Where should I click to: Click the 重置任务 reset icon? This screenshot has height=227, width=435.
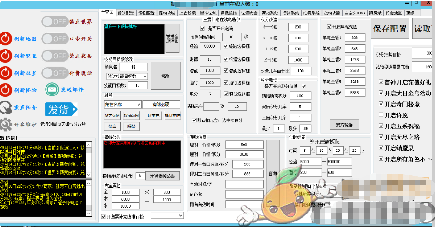6,107
